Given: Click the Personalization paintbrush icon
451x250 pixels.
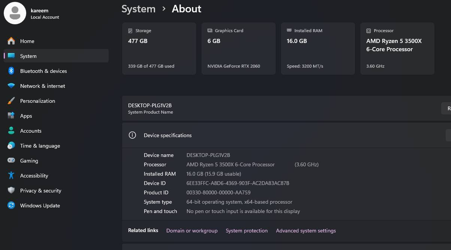Looking at the screenshot, I should 11,101.
